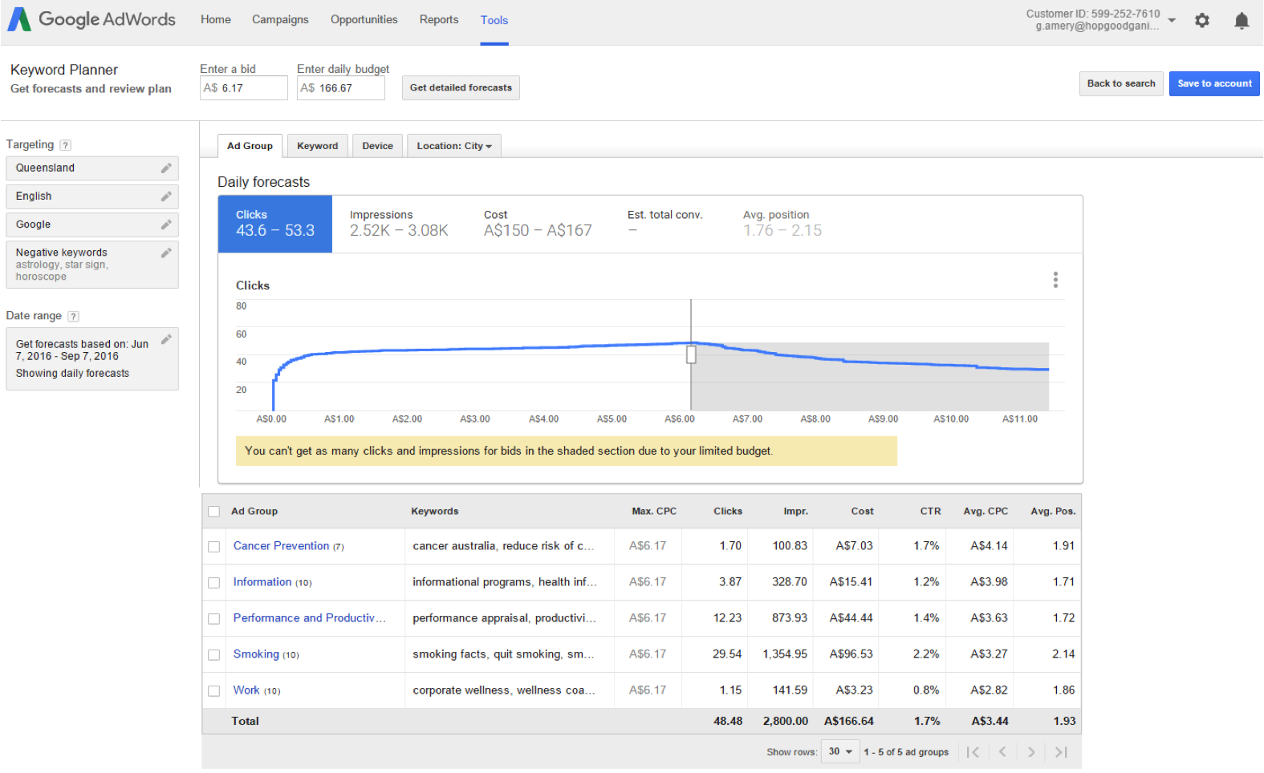This screenshot has height=773, width=1264.
Task: Open the chart's three-dot options menu
Action: coord(1055,280)
